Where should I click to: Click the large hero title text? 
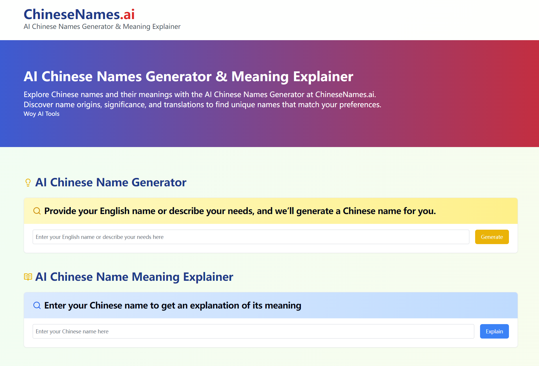[188, 76]
